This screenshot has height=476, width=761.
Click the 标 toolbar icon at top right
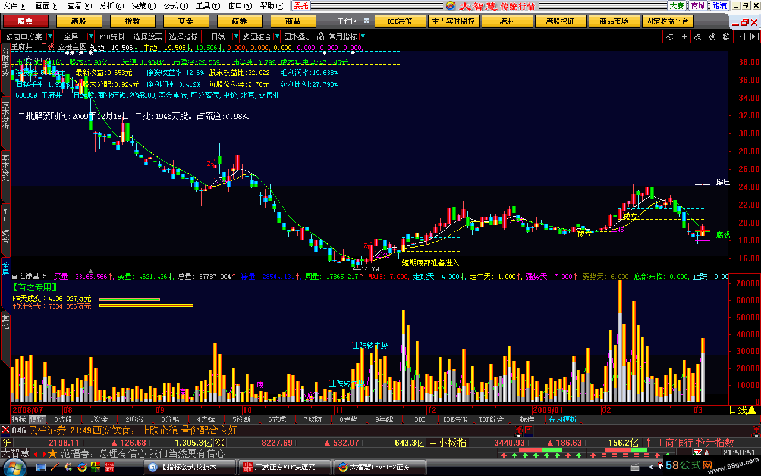670,36
